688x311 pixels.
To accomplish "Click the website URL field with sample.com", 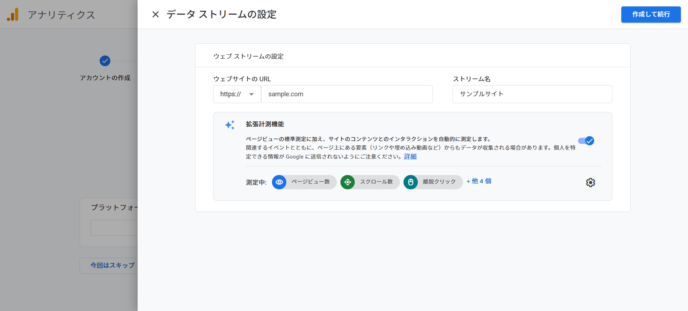I will coord(347,94).
